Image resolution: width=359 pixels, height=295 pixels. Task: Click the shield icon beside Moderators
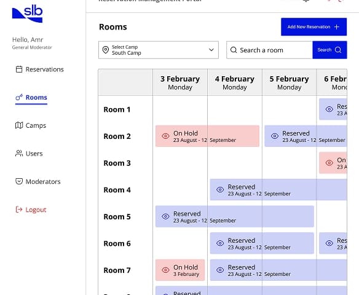[19, 181]
